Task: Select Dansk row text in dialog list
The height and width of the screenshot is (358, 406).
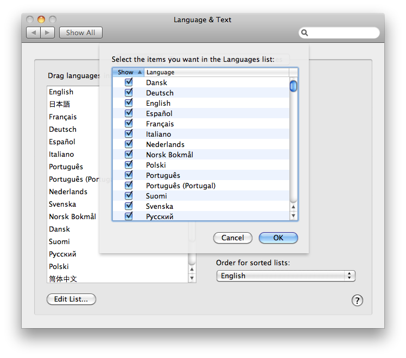Action: click(156, 82)
